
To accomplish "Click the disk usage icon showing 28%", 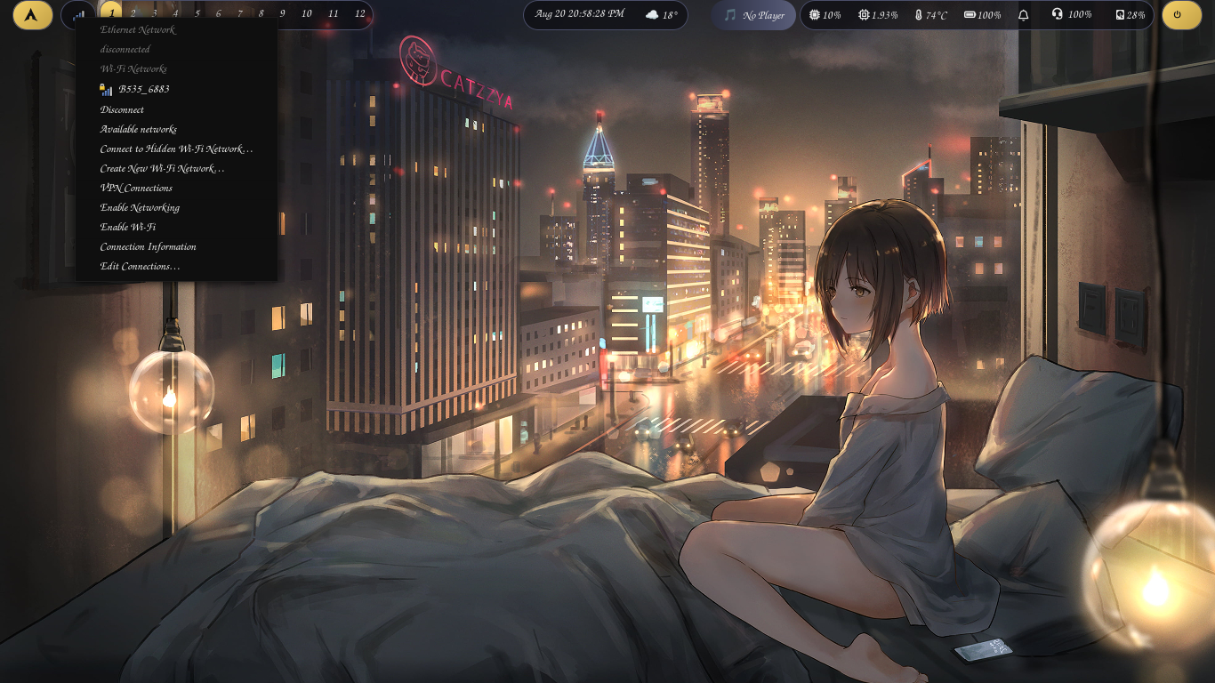I will (x=1120, y=15).
